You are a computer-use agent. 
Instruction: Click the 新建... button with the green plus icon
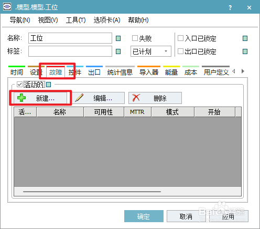click(40, 98)
